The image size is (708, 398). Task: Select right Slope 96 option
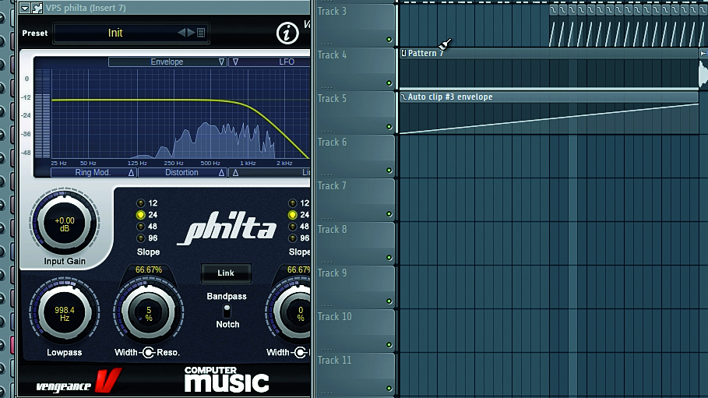pos(293,238)
